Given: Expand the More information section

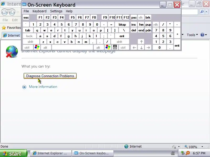Looking at the screenshot, I should (24, 87).
